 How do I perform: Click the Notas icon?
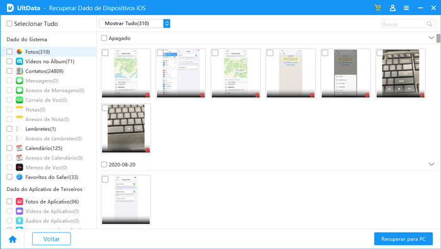pyautogui.click(x=20, y=110)
